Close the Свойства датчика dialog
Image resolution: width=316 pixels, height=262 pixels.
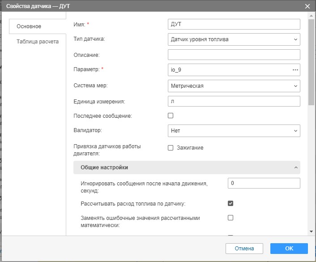[x=307, y=6]
